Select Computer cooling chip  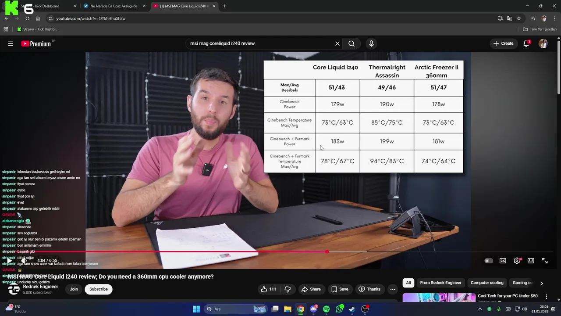coord(487,283)
